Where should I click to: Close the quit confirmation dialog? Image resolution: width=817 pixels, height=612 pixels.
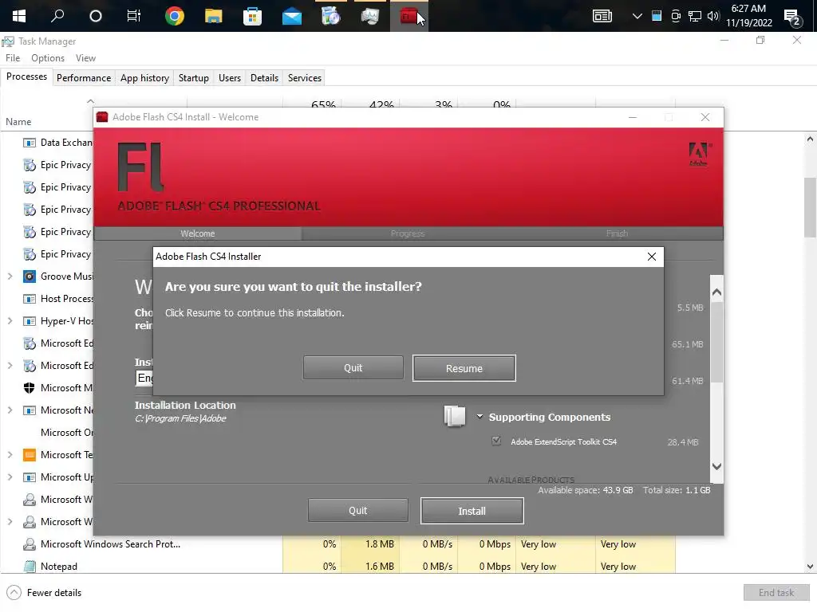(651, 257)
